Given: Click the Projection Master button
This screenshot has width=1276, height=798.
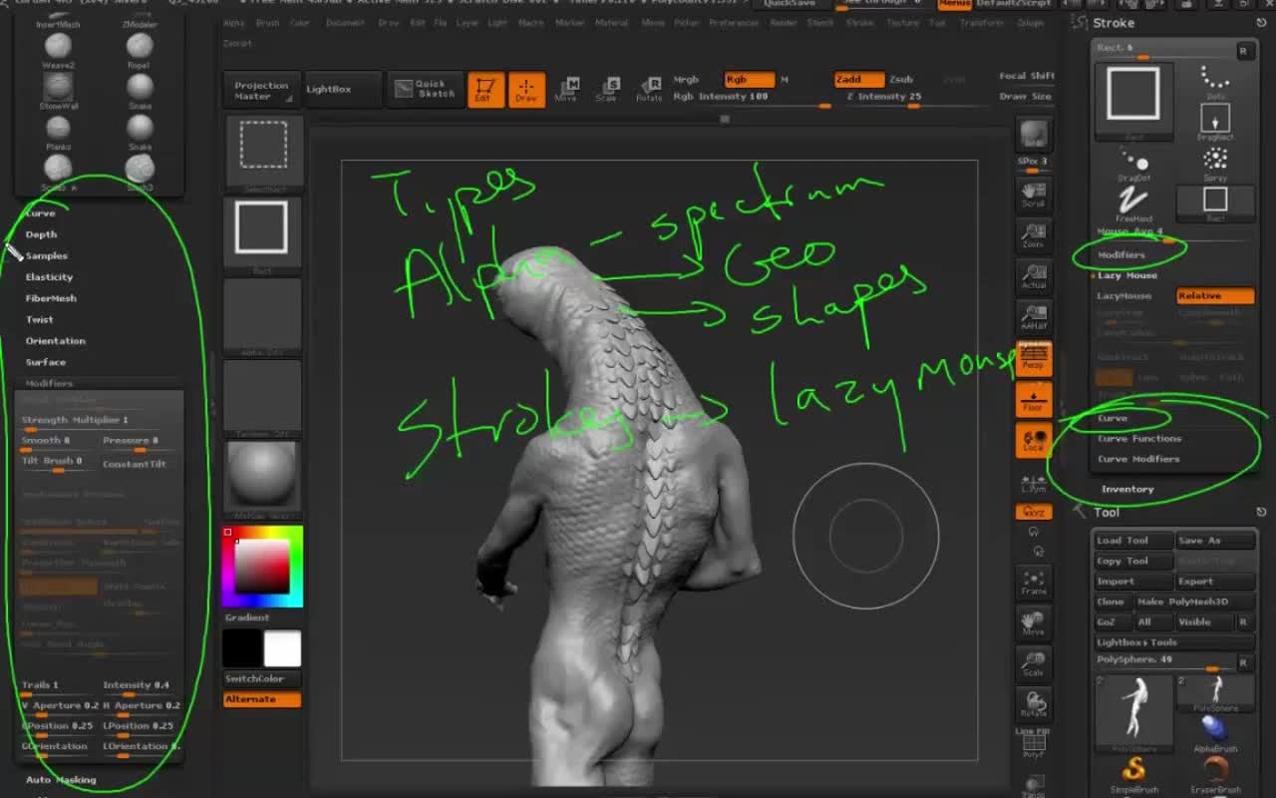Looking at the screenshot, I should pyautogui.click(x=261, y=90).
